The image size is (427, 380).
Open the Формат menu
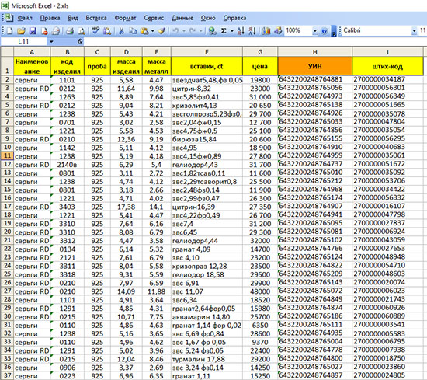(x=125, y=18)
